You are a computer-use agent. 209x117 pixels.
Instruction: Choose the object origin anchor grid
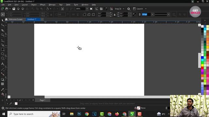(3, 14)
